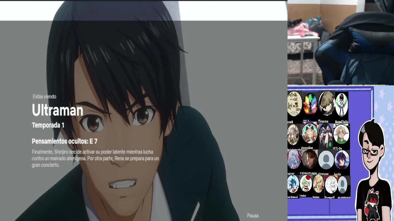
Task: Click the Ultraman show title
Action: [58, 110]
